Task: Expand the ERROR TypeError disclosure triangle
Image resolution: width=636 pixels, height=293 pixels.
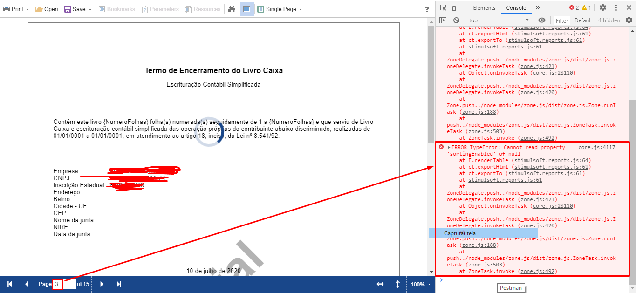Action: pyautogui.click(x=449, y=147)
